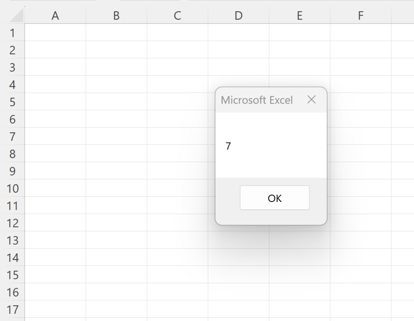Select row 10 header

pyautogui.click(x=13, y=189)
